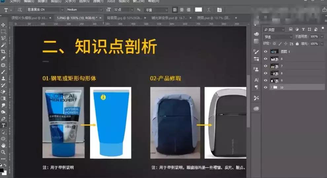The image size is (327, 178).
Task: Select the Healing Brush tool
Action: pyautogui.click(x=3, y=65)
